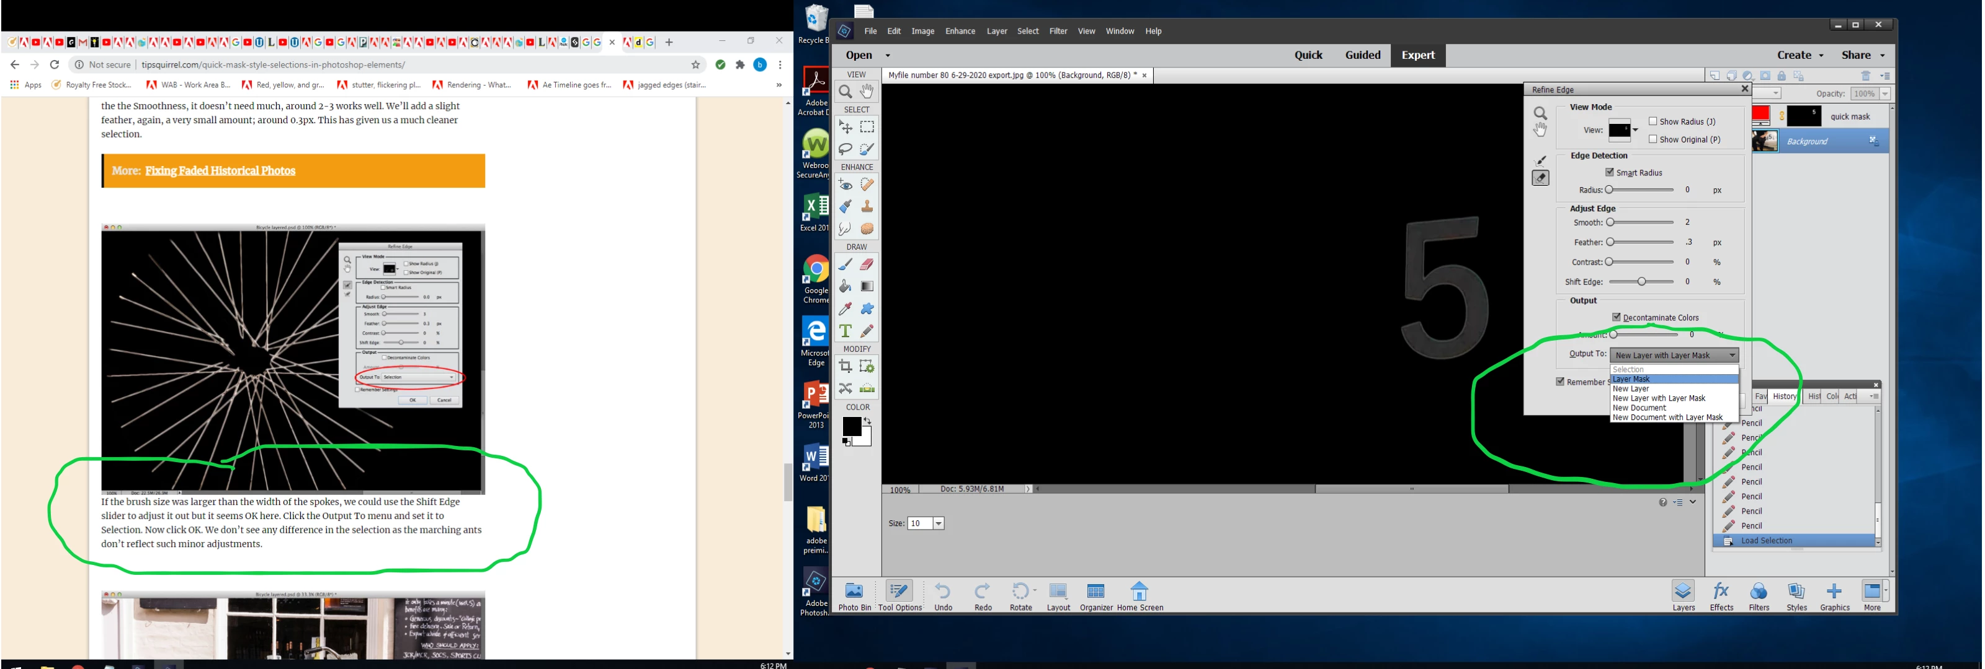The height and width of the screenshot is (669, 1985).
Task: Uncheck Decontaminate Colors option
Action: pyautogui.click(x=1617, y=317)
